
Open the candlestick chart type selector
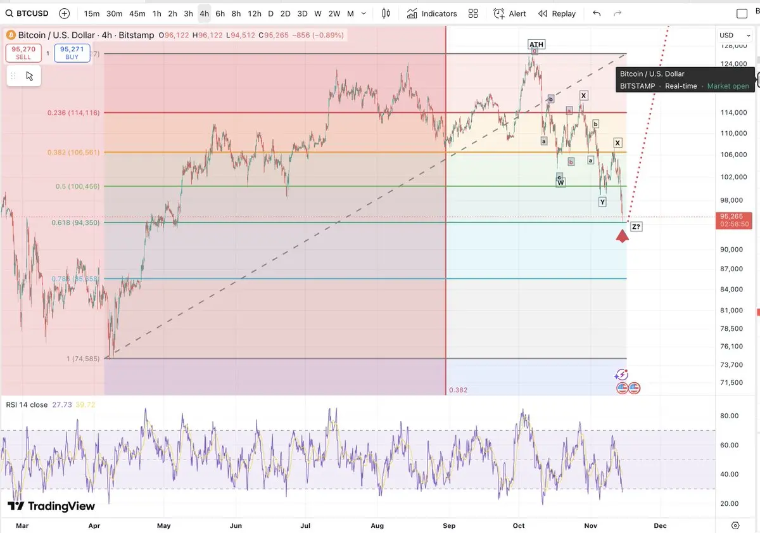[386, 13]
